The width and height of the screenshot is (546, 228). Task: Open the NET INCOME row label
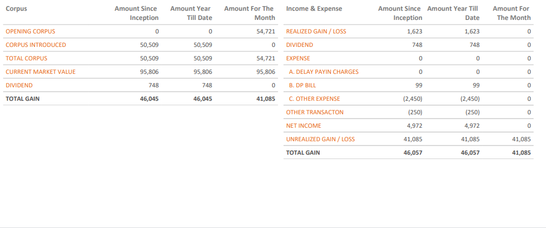(303, 126)
